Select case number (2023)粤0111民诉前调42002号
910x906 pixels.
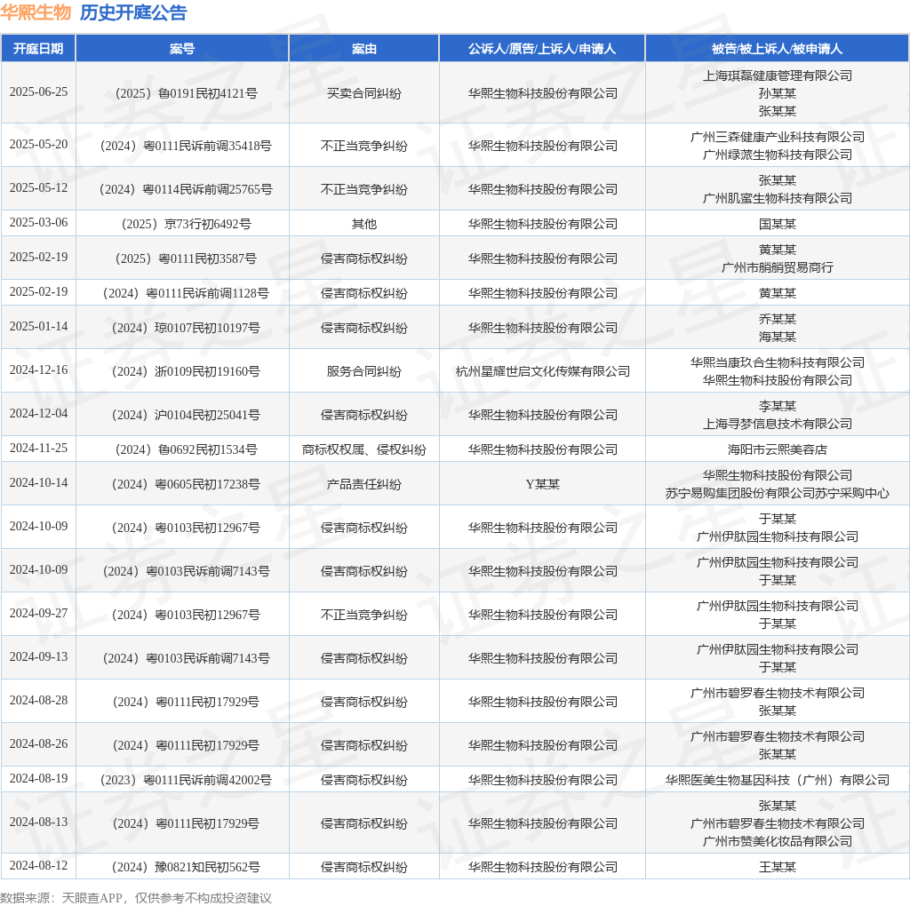pos(182,780)
